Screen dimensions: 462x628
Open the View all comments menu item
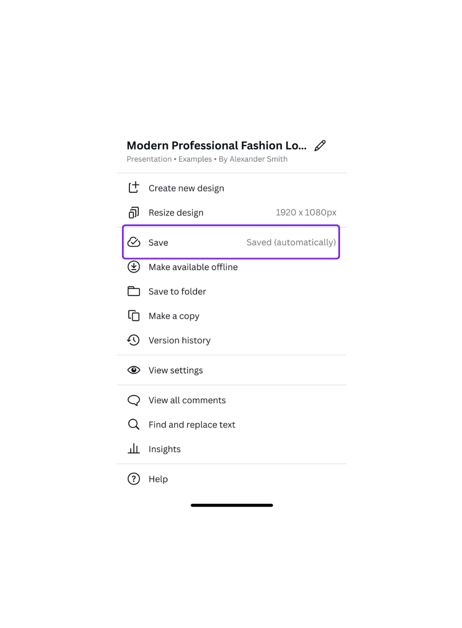click(x=231, y=400)
